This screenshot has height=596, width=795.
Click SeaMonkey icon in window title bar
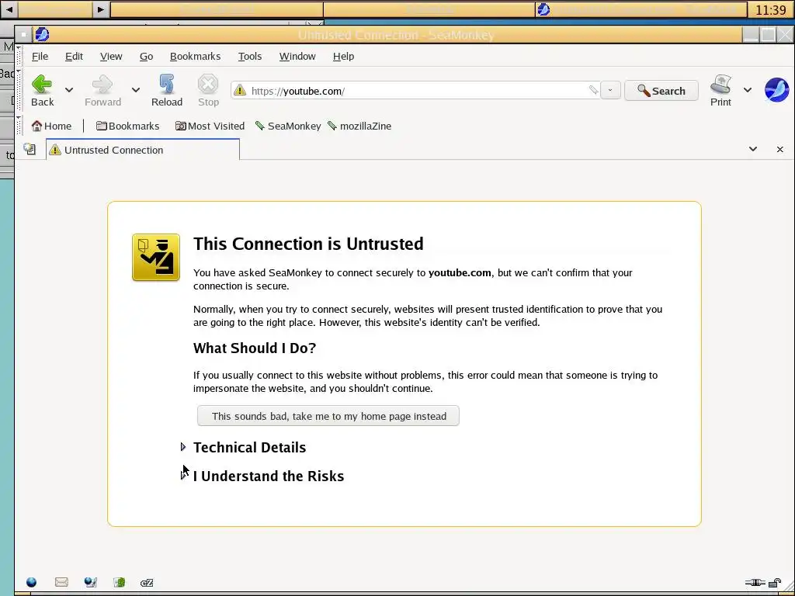(x=42, y=34)
